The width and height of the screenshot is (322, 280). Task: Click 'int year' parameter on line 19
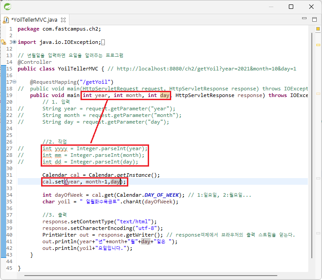click(x=95, y=95)
